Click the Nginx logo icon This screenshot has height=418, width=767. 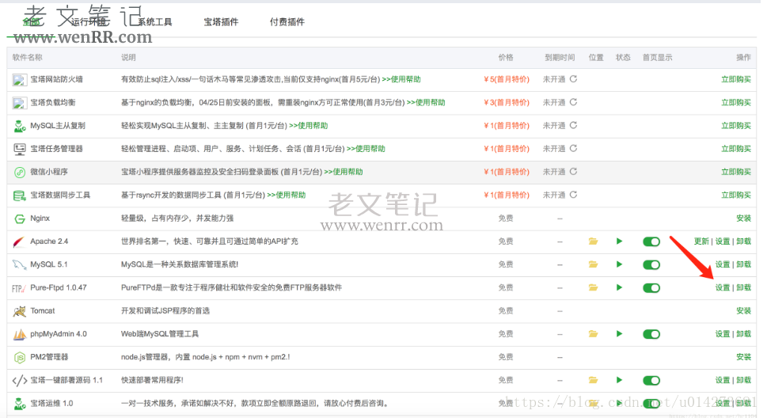click(x=20, y=218)
